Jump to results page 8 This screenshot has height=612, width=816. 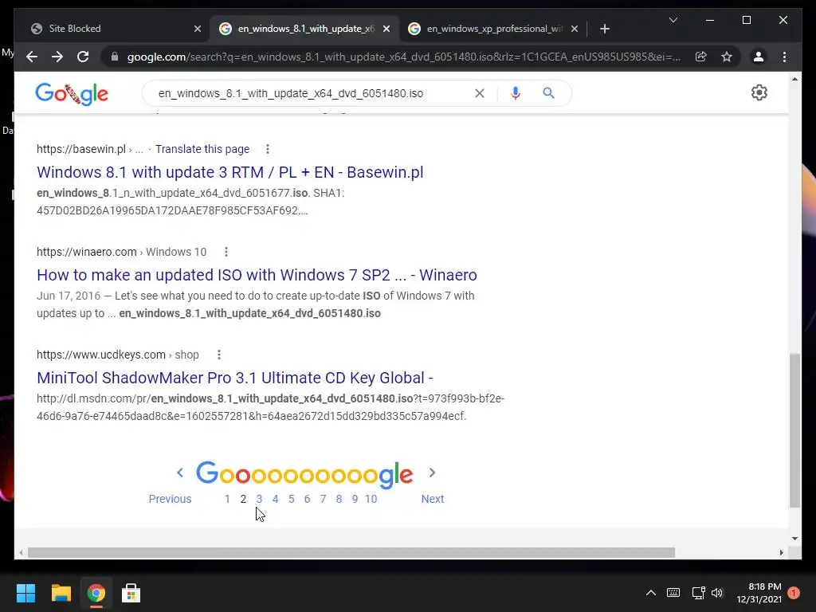(339, 499)
